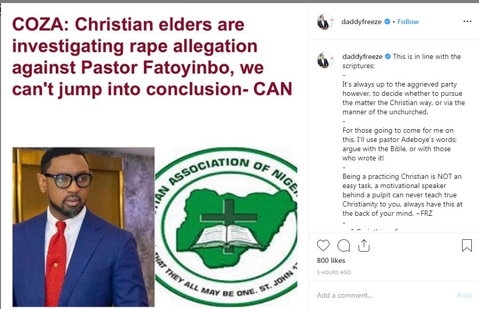
Task: Share the post with share icon
Action: (x=364, y=246)
